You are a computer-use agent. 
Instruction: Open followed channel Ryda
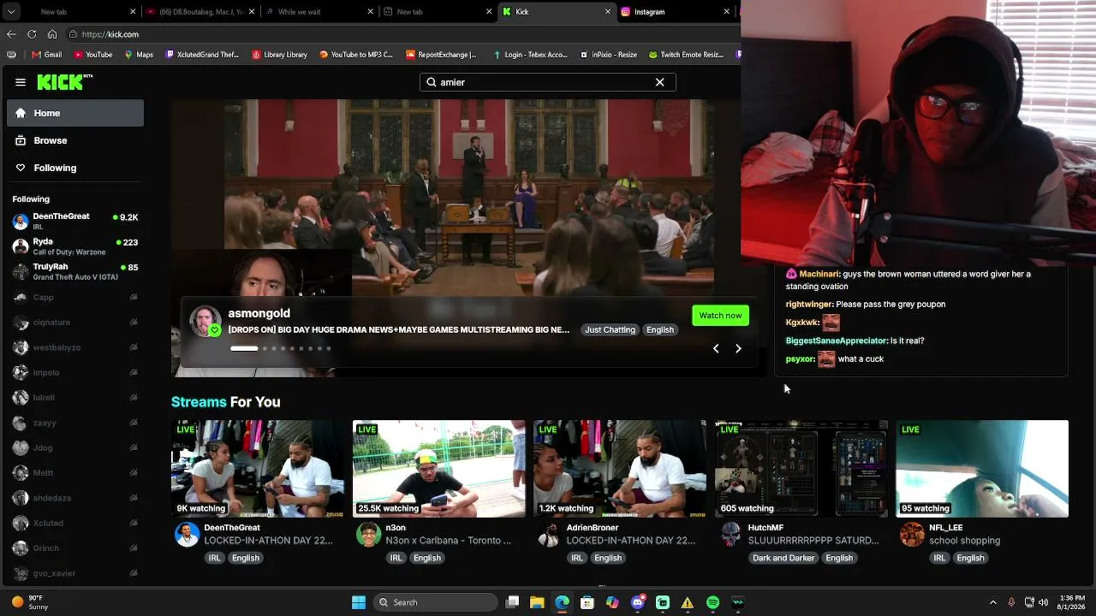(x=75, y=246)
